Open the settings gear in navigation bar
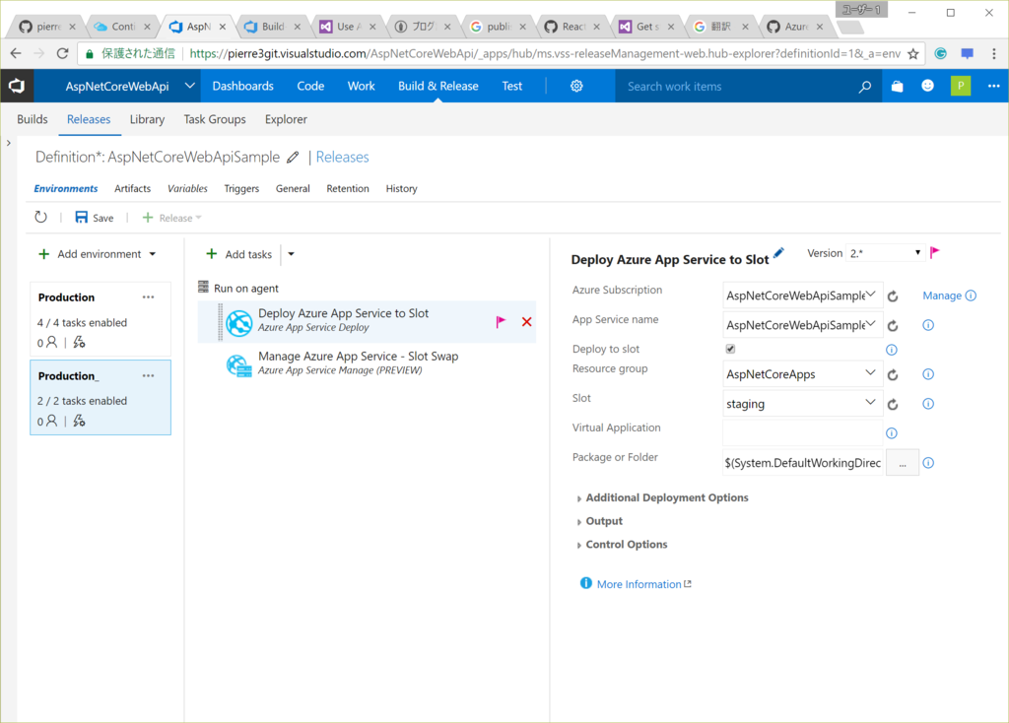Viewport: 1009px width, 723px height. [576, 87]
